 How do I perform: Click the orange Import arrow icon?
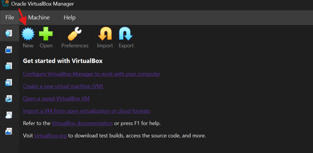pyautogui.click(x=105, y=34)
